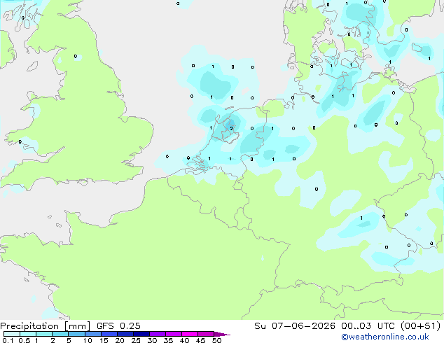Viewport: 444px width, 343px height.
Task: Select the '50' legend scale label
Action: (217, 340)
